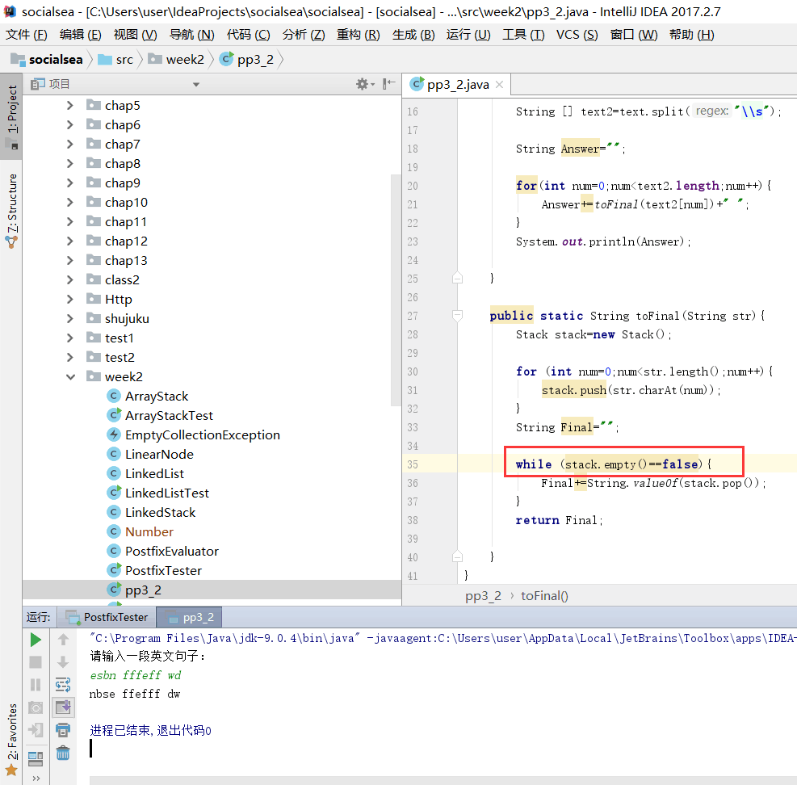Image resolution: width=797 pixels, height=785 pixels.
Task: Click the Pause output icon
Action: (x=36, y=685)
